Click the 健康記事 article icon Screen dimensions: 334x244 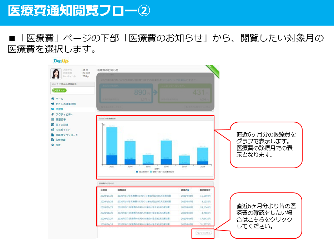52,120
